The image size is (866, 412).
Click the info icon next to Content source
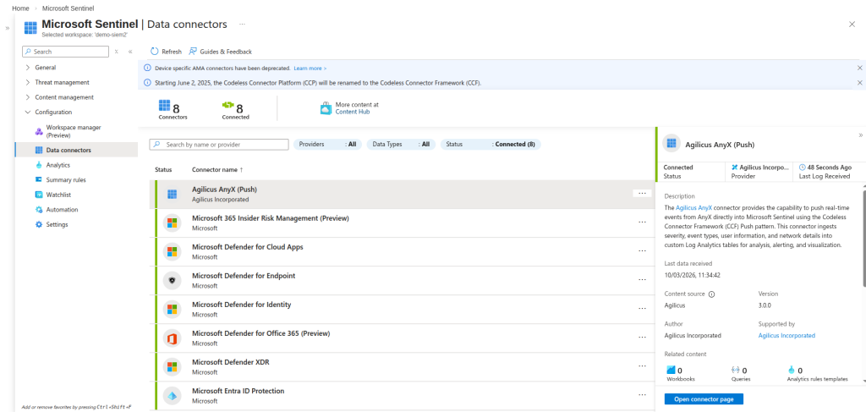[x=711, y=294]
